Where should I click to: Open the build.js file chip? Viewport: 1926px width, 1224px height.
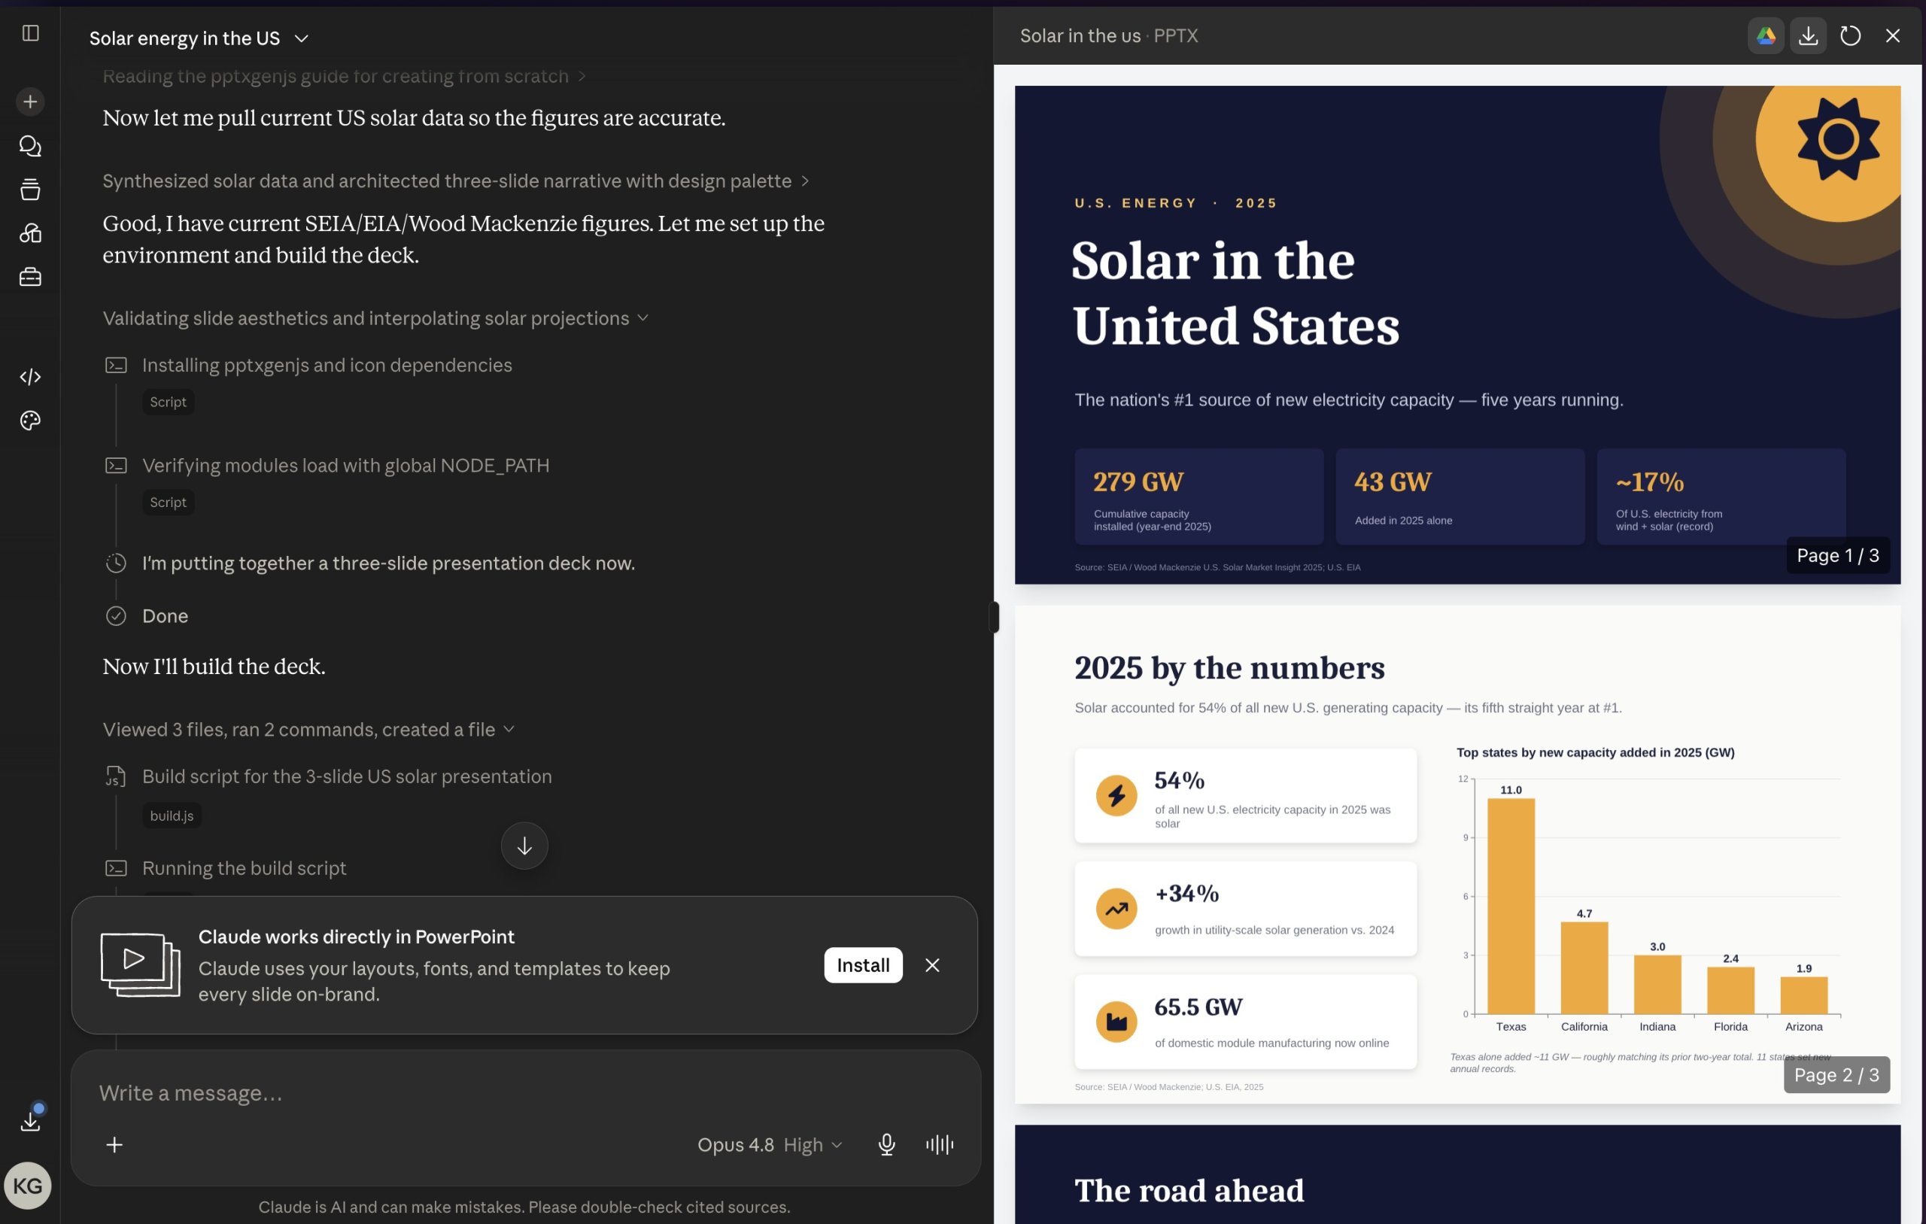click(172, 816)
